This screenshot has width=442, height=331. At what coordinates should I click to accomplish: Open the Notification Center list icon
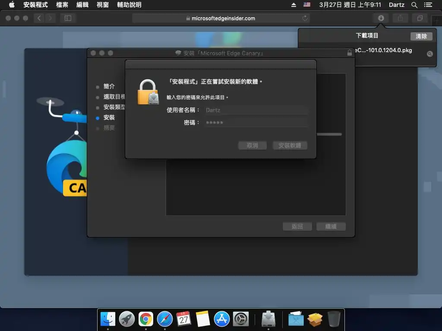[428, 5]
